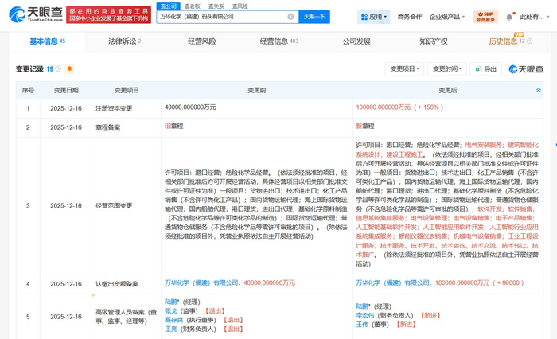The height and width of the screenshot is (339, 557).
Task: Open the 变更项目 filter dropdown
Action: point(406,69)
